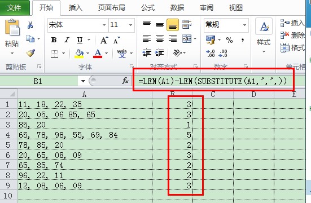Toggle the bottom align button
The width and height of the screenshot is (311, 203).
[173, 25]
